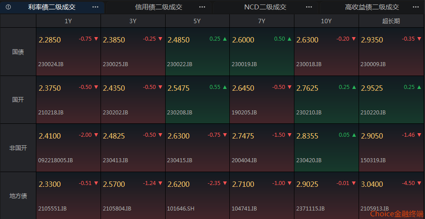
Task: Click the 2.6000 yield in 国债 7Y
Action: 243,40
